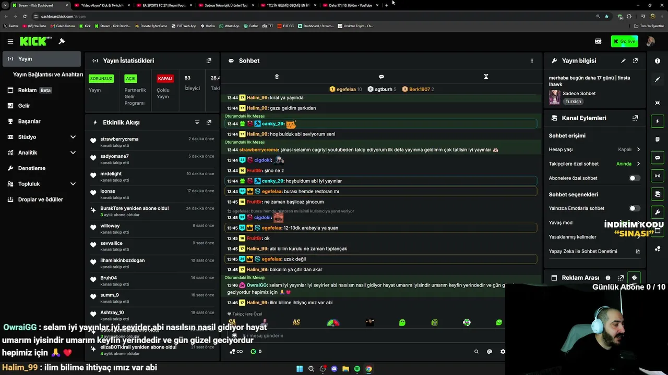Click the taskbar search icon
The image size is (668, 375).
tap(311, 369)
